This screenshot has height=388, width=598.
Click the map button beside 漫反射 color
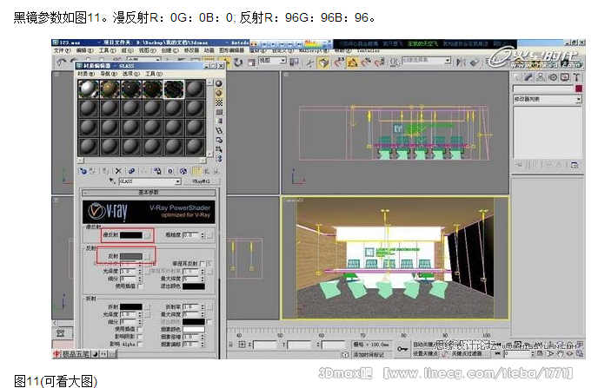click(x=147, y=235)
